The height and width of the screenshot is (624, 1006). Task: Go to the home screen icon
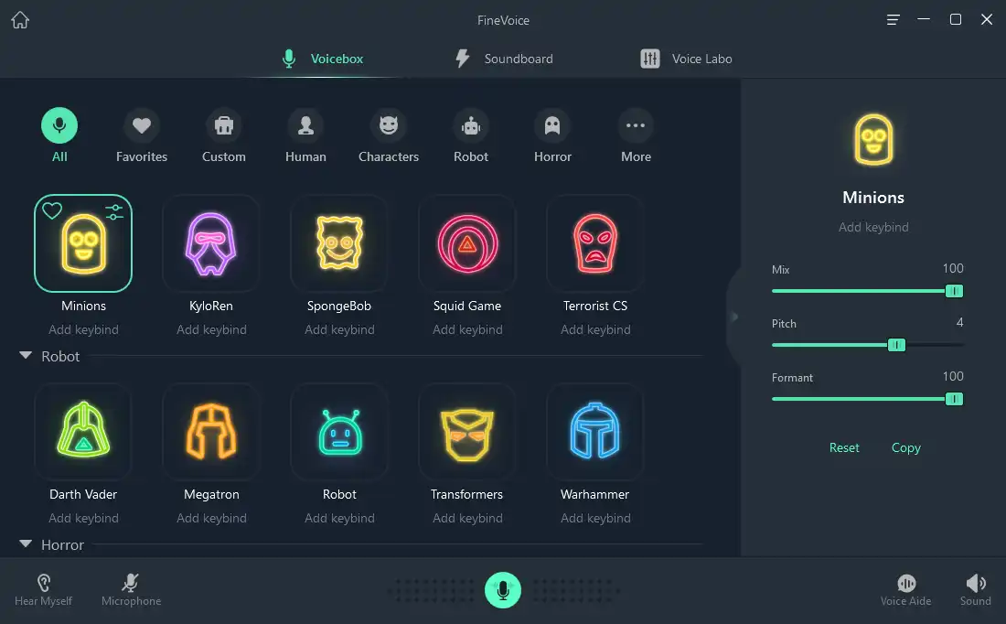coord(20,20)
